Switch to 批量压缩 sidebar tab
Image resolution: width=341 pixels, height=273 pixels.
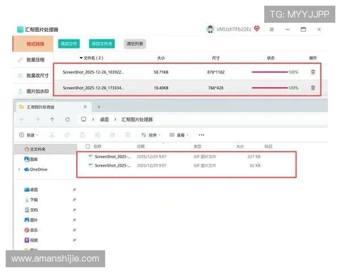(x=33, y=60)
